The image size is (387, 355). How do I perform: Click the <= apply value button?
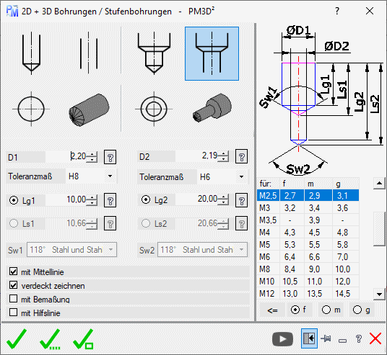pyautogui.click(x=272, y=310)
